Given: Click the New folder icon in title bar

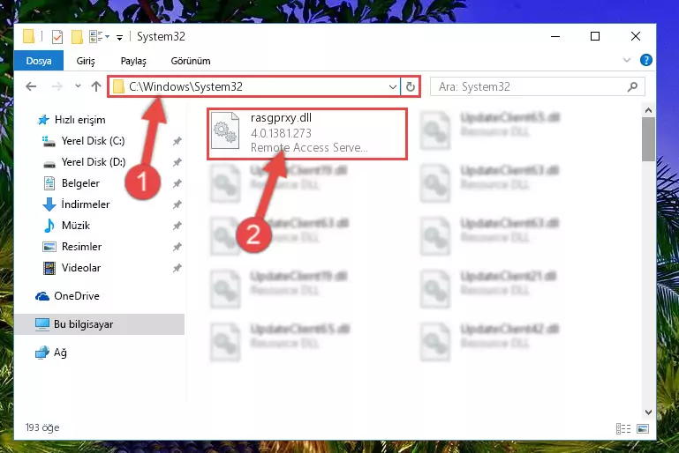Looking at the screenshot, I should [77, 37].
